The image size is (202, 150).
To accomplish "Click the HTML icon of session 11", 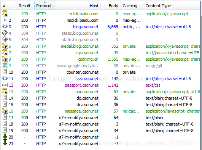I will pyautogui.click(x=5, y=78).
